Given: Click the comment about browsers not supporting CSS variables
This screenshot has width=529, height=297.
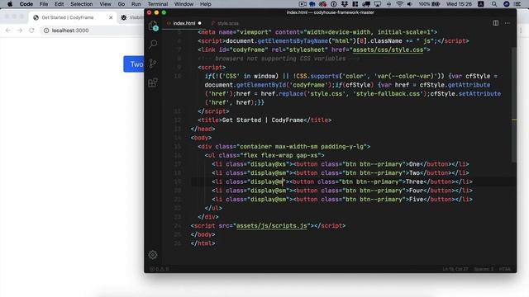Looking at the screenshot, I should click(x=279, y=59).
